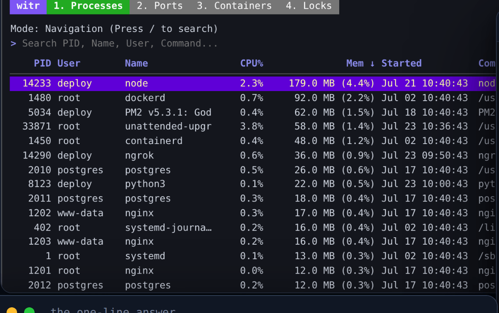Select the "root" user in the containerd row
The image size is (499, 313).
pos(69,141)
